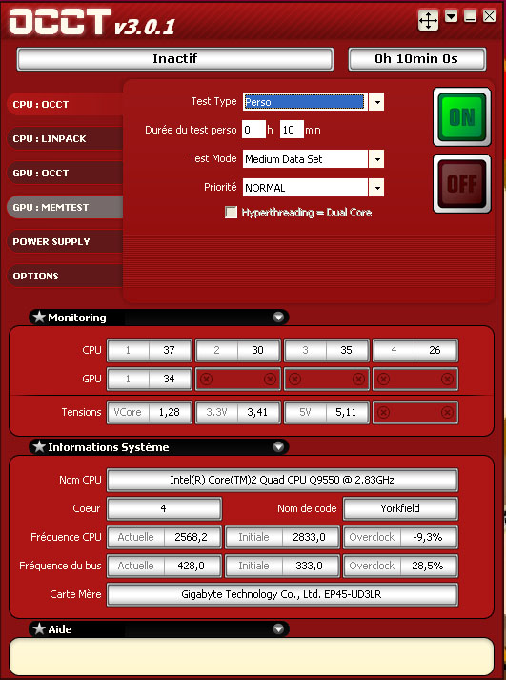Image resolution: width=506 pixels, height=680 pixels.
Task: Click the star icon beside Informations Système
Action: (x=39, y=446)
